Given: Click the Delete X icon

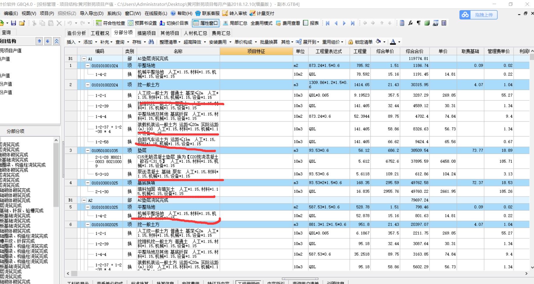Looking at the screenshot, I should point(59,23).
